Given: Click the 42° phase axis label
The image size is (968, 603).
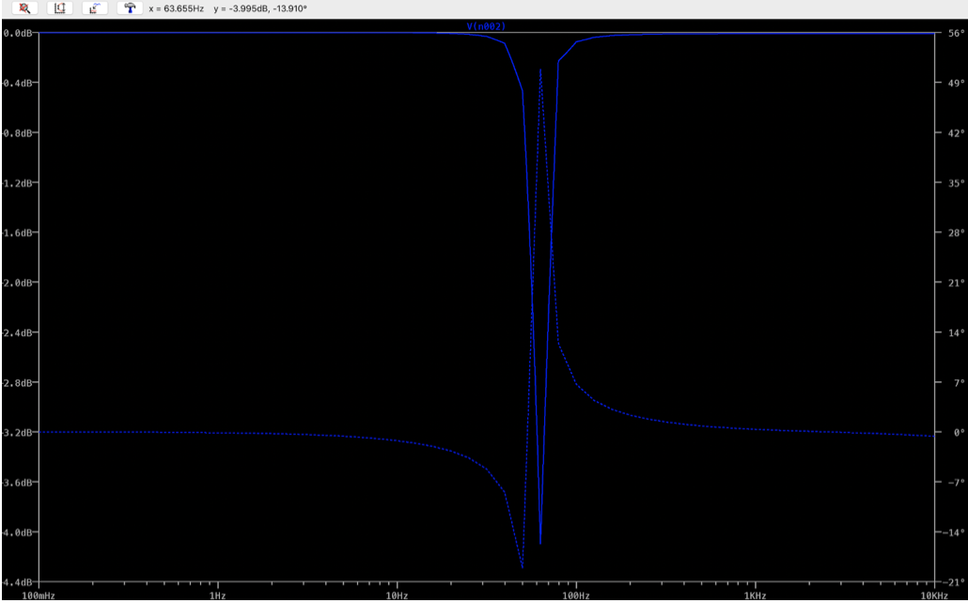Looking at the screenshot, I should 957,132.
